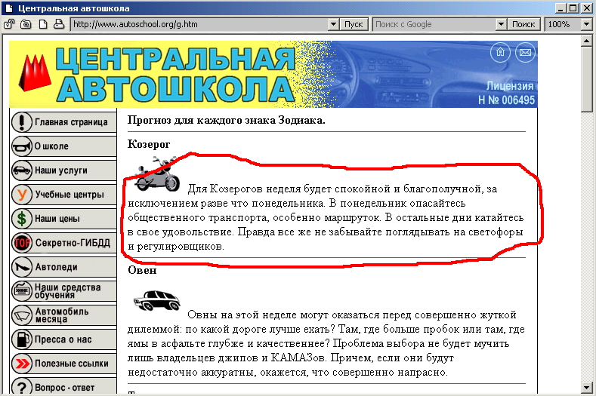
Task: Click the question mark icon beside Вопрос - ответ
Action: point(22,386)
